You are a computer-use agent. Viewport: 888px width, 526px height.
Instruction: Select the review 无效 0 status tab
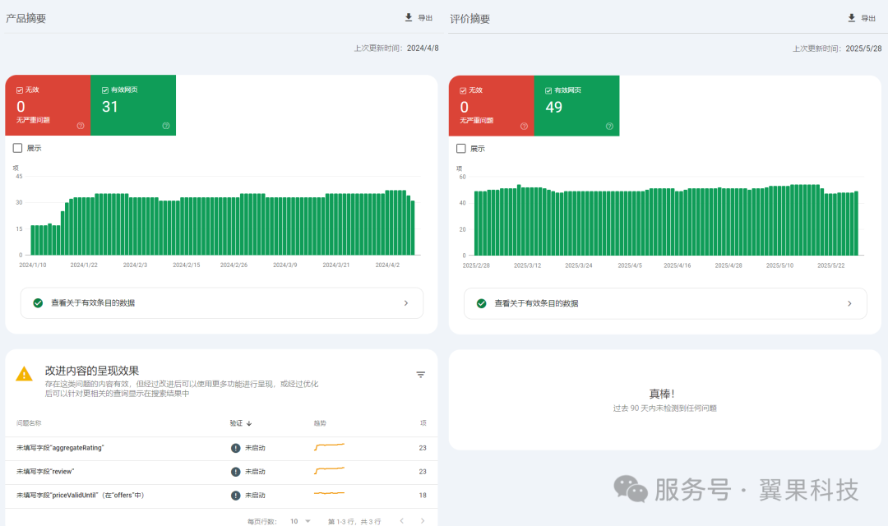[x=491, y=105]
